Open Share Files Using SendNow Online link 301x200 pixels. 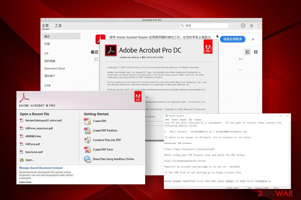[x=113, y=159]
